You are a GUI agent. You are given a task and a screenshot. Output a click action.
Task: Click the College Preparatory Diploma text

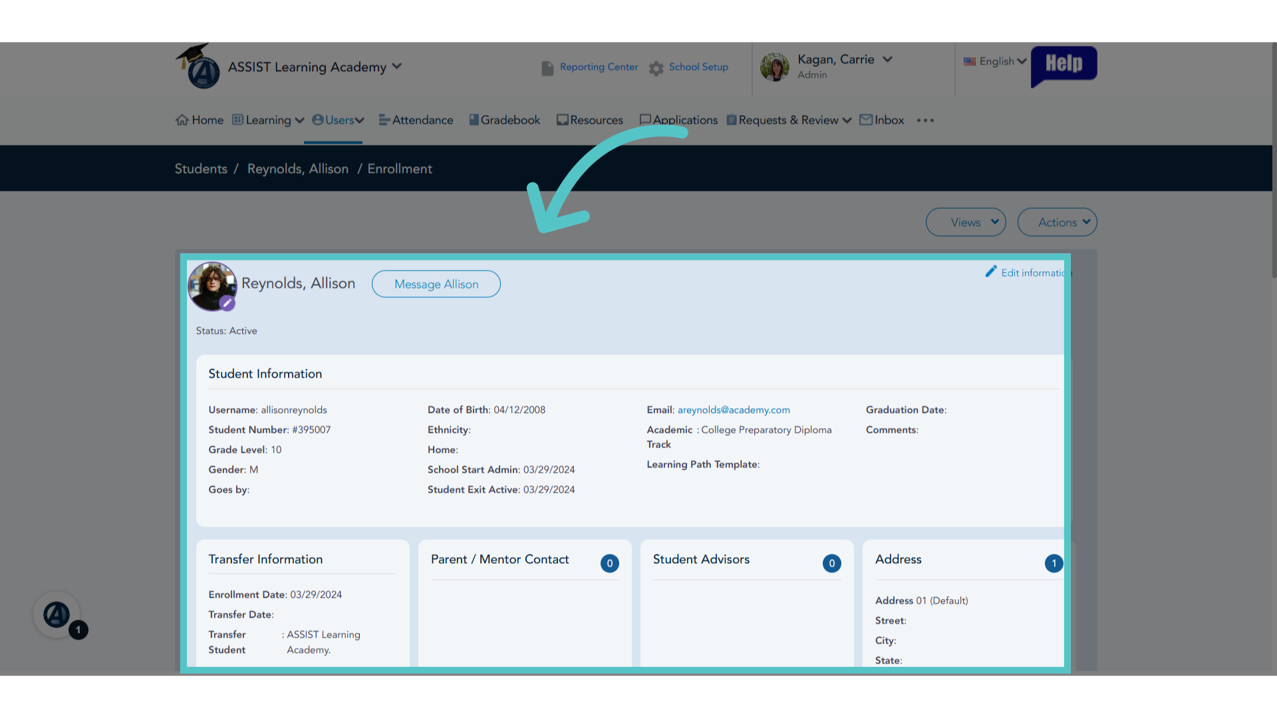coord(766,429)
